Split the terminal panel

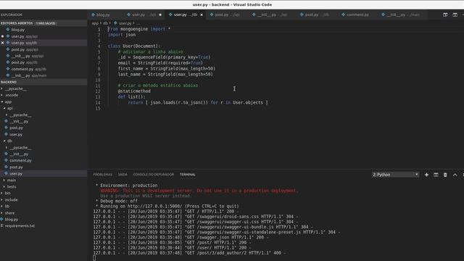click(436, 175)
